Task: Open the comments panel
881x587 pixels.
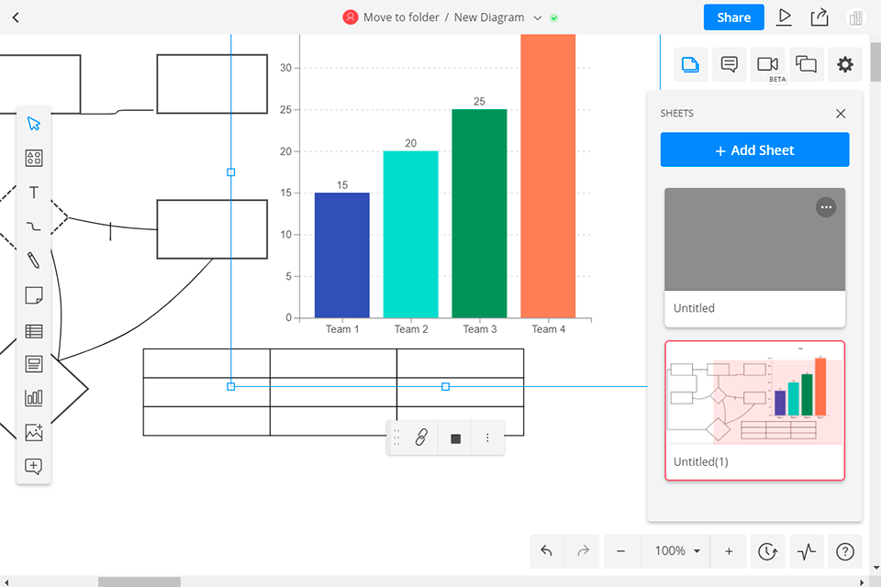Action: pos(729,64)
